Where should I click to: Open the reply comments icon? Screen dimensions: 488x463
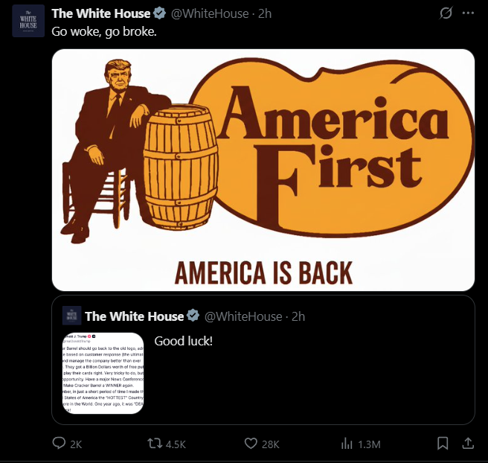coord(59,443)
